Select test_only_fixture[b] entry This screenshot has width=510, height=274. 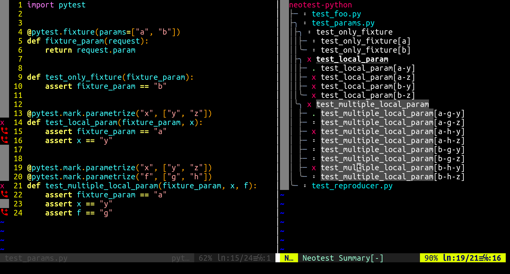(x=365, y=50)
